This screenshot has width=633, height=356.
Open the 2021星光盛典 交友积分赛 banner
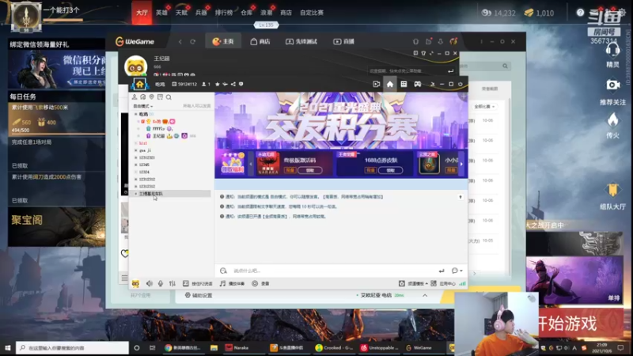[341, 120]
